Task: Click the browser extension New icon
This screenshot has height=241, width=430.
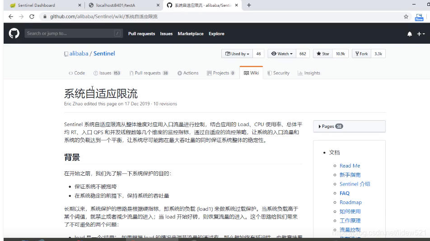Action: (419, 17)
